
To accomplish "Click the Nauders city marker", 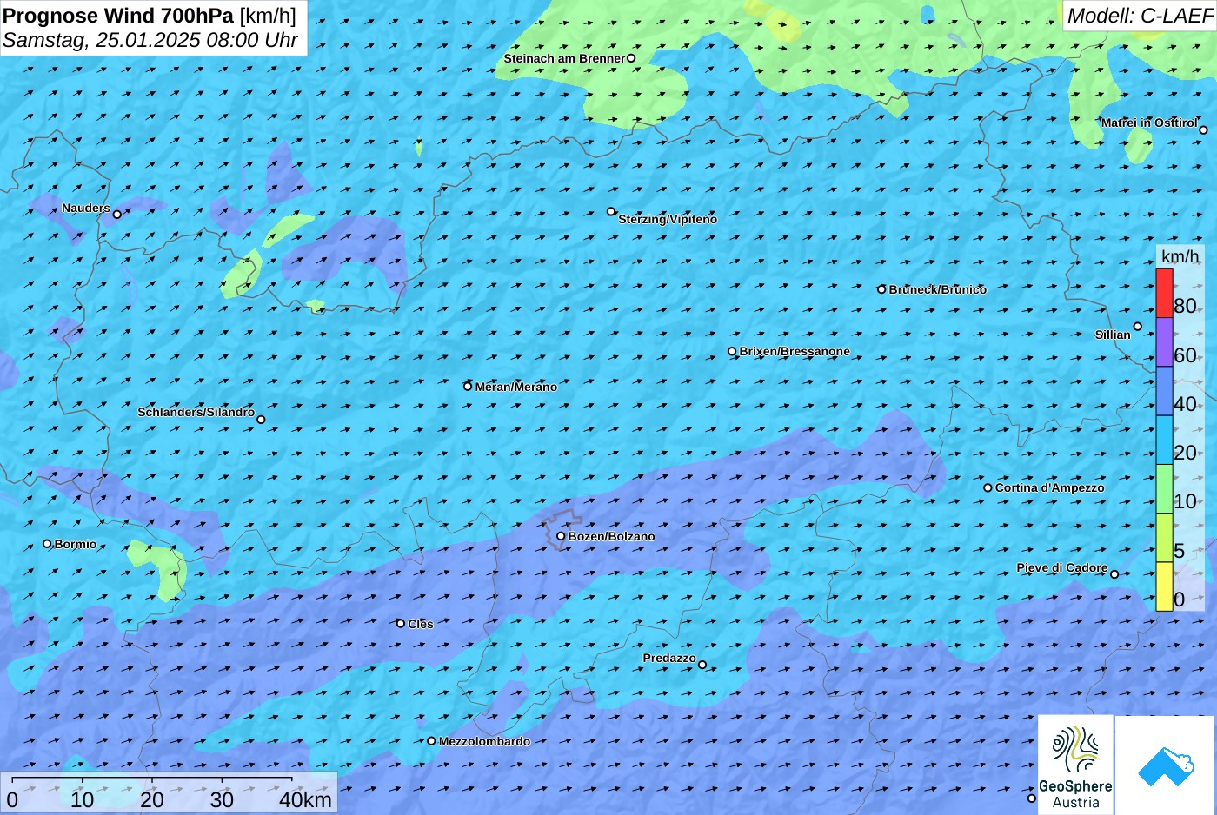I will (117, 215).
